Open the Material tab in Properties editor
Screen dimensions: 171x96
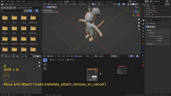[x=143, y=62]
